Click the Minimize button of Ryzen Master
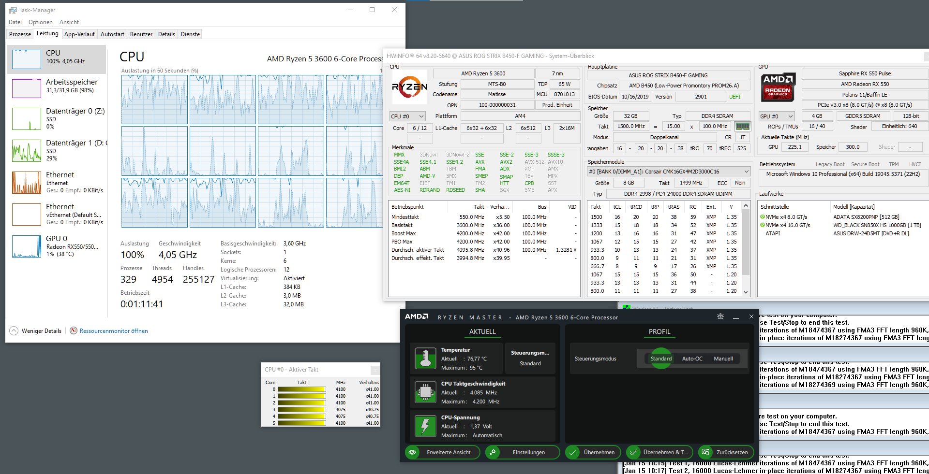 click(x=735, y=317)
